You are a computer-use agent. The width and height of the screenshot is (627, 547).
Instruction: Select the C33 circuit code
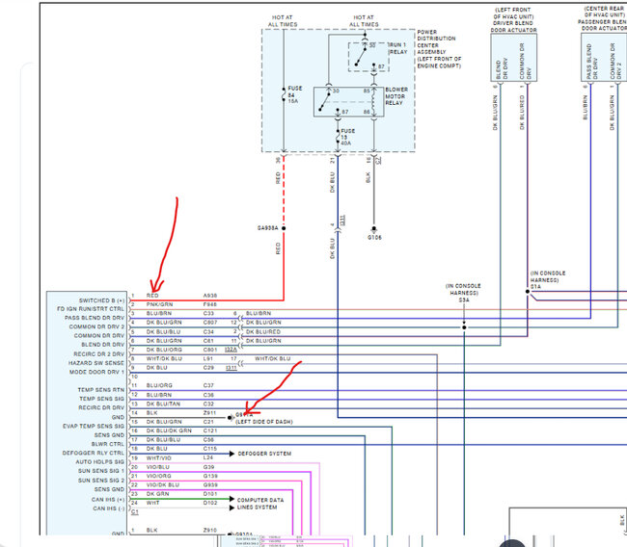pos(208,313)
